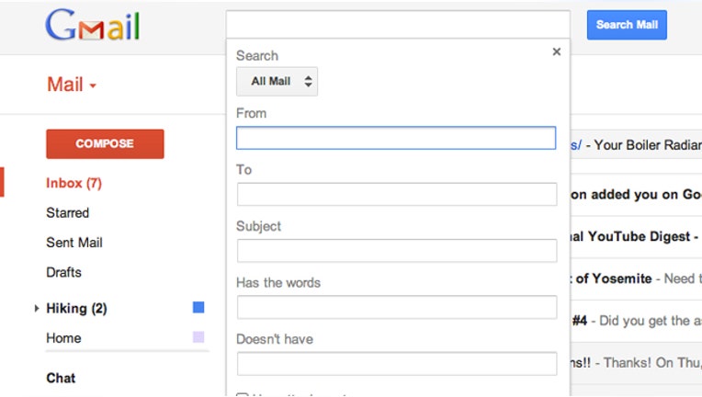Click into the Subject field

[397, 251]
